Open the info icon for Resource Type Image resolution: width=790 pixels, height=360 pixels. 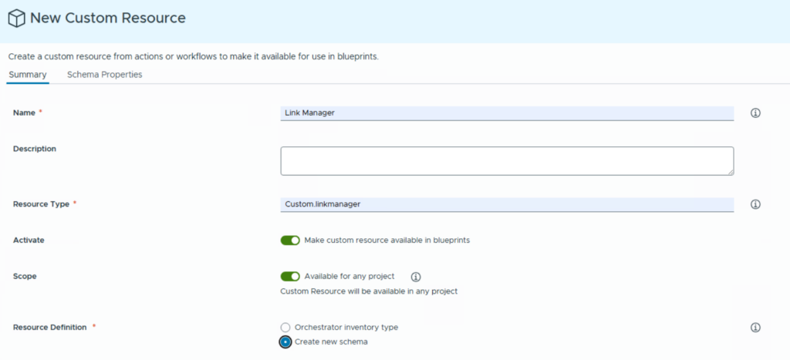(755, 204)
